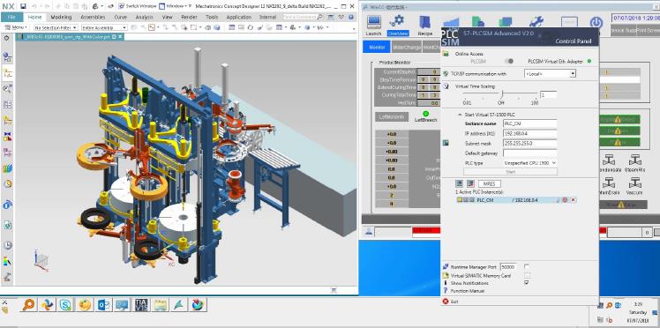Screen dimensions: 660x328
Task: Open the Entire Assembly scope dropdown
Action: pyautogui.click(x=104, y=27)
